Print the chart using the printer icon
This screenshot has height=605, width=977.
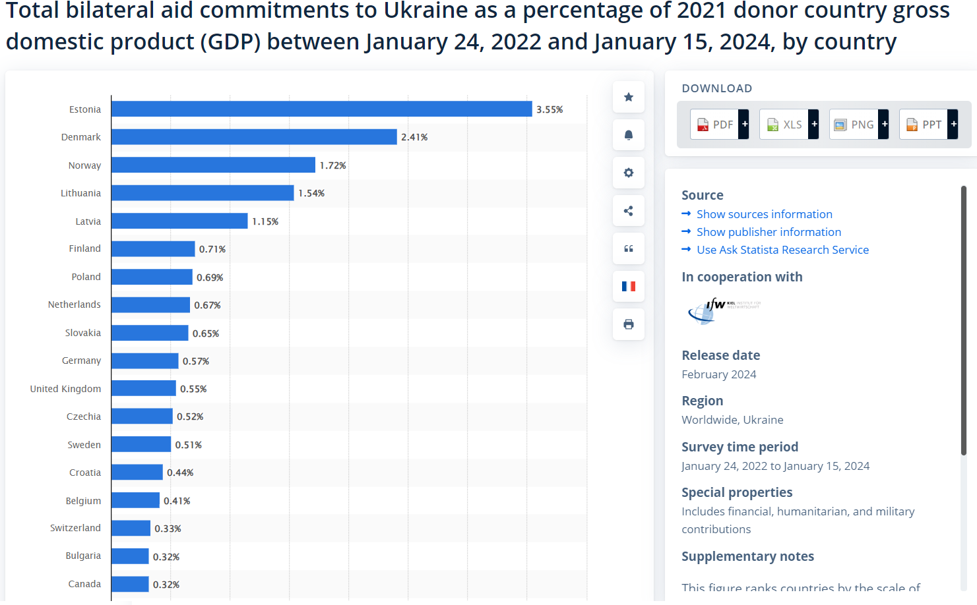(x=628, y=324)
